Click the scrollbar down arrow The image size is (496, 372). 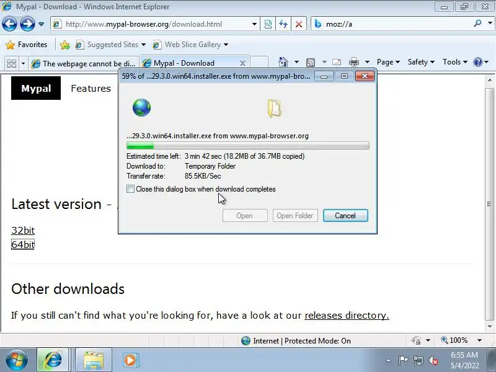(490, 326)
